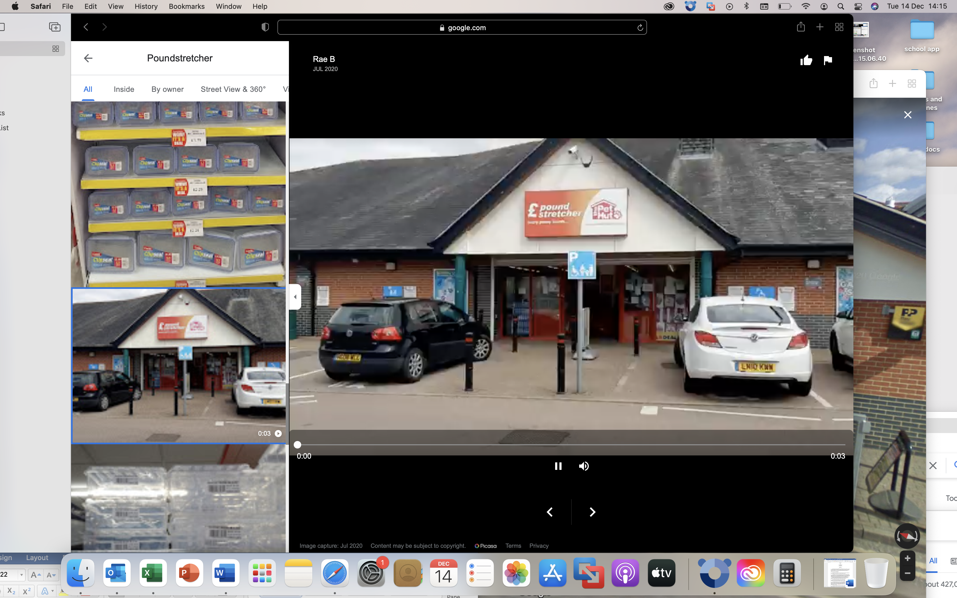Viewport: 957px width, 598px height.
Task: Open the Privacy link
Action: coord(539,546)
